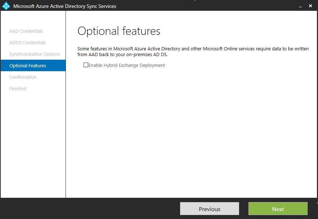
Task: Click the Optional features heading
Action: tap(119, 31)
